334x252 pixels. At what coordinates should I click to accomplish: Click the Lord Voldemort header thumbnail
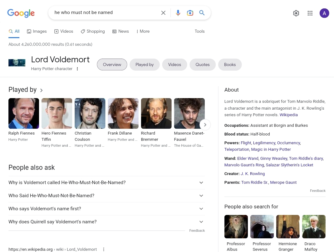click(17, 63)
